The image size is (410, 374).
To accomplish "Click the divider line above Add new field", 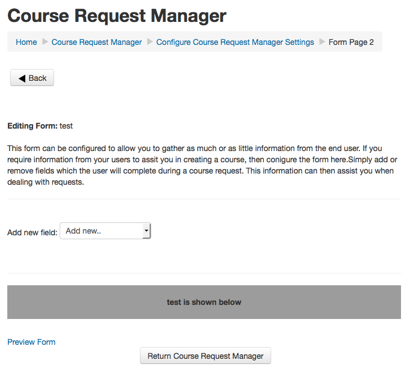I will 204,199.
